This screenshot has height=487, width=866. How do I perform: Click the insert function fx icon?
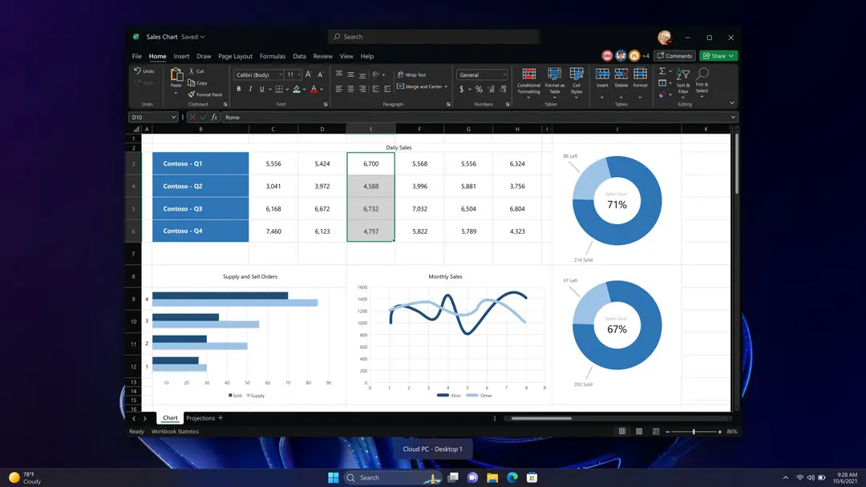[x=214, y=117]
